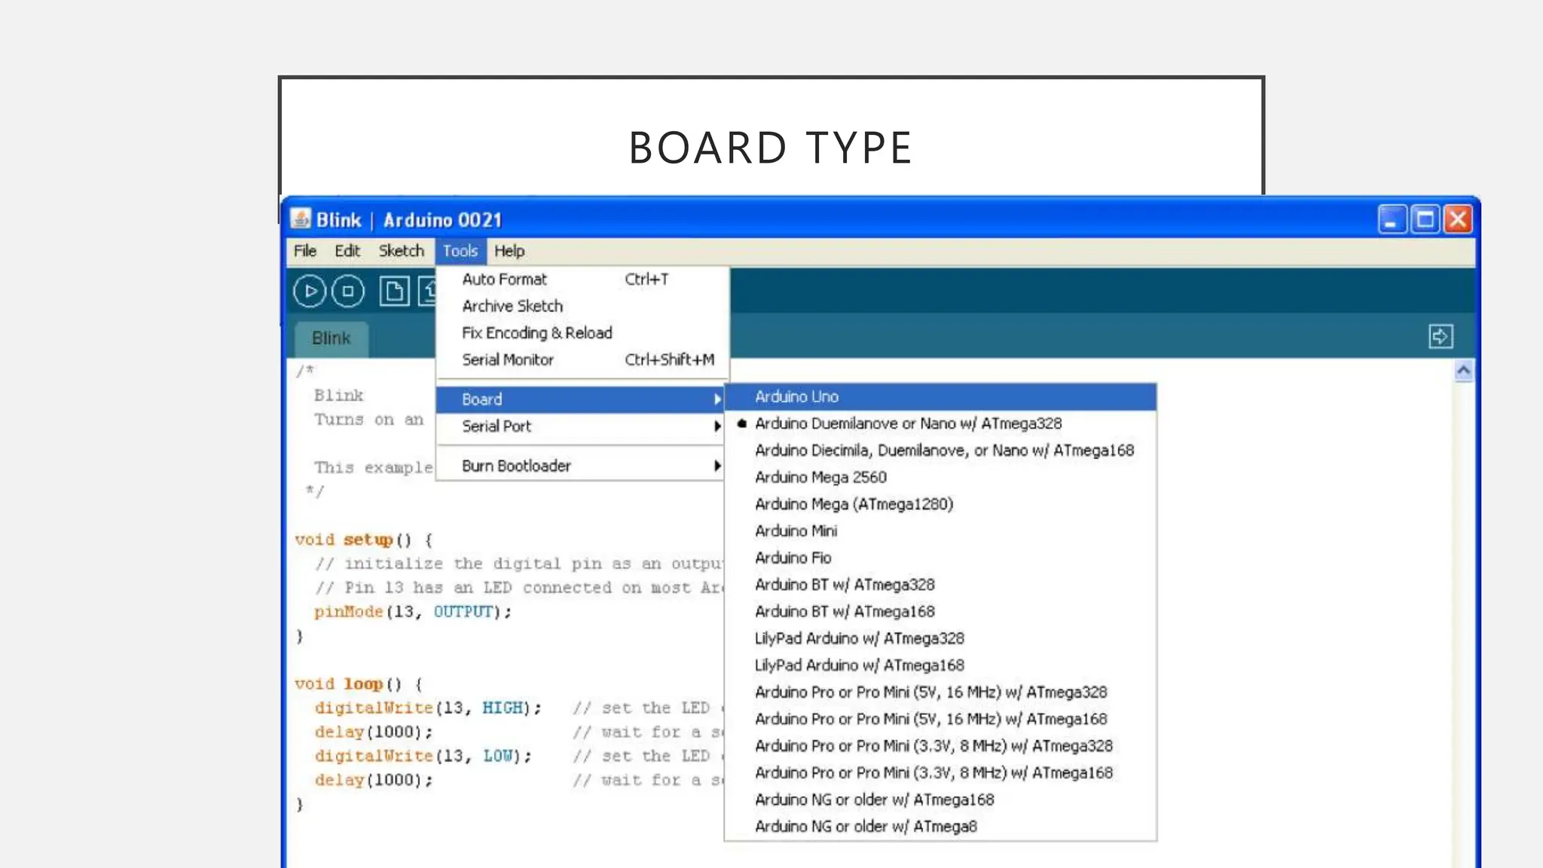Expand the Serial Port submenu
Image resolution: width=1543 pixels, height=868 pixels.
[x=581, y=426]
